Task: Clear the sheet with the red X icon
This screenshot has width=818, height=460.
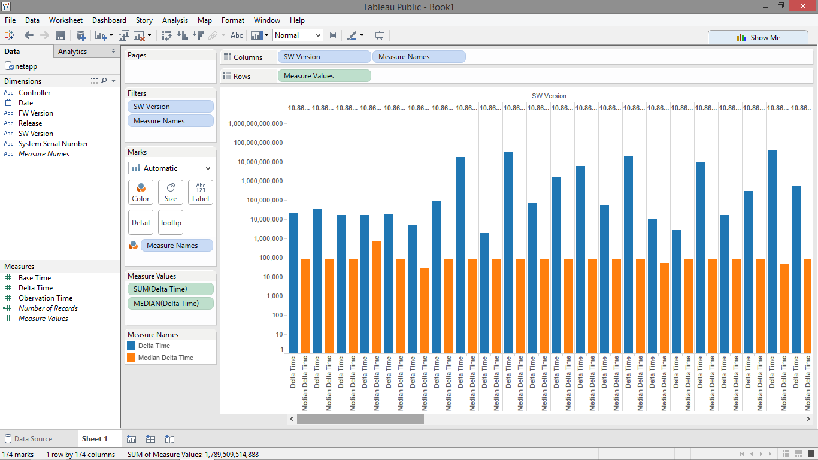Action: (140, 35)
